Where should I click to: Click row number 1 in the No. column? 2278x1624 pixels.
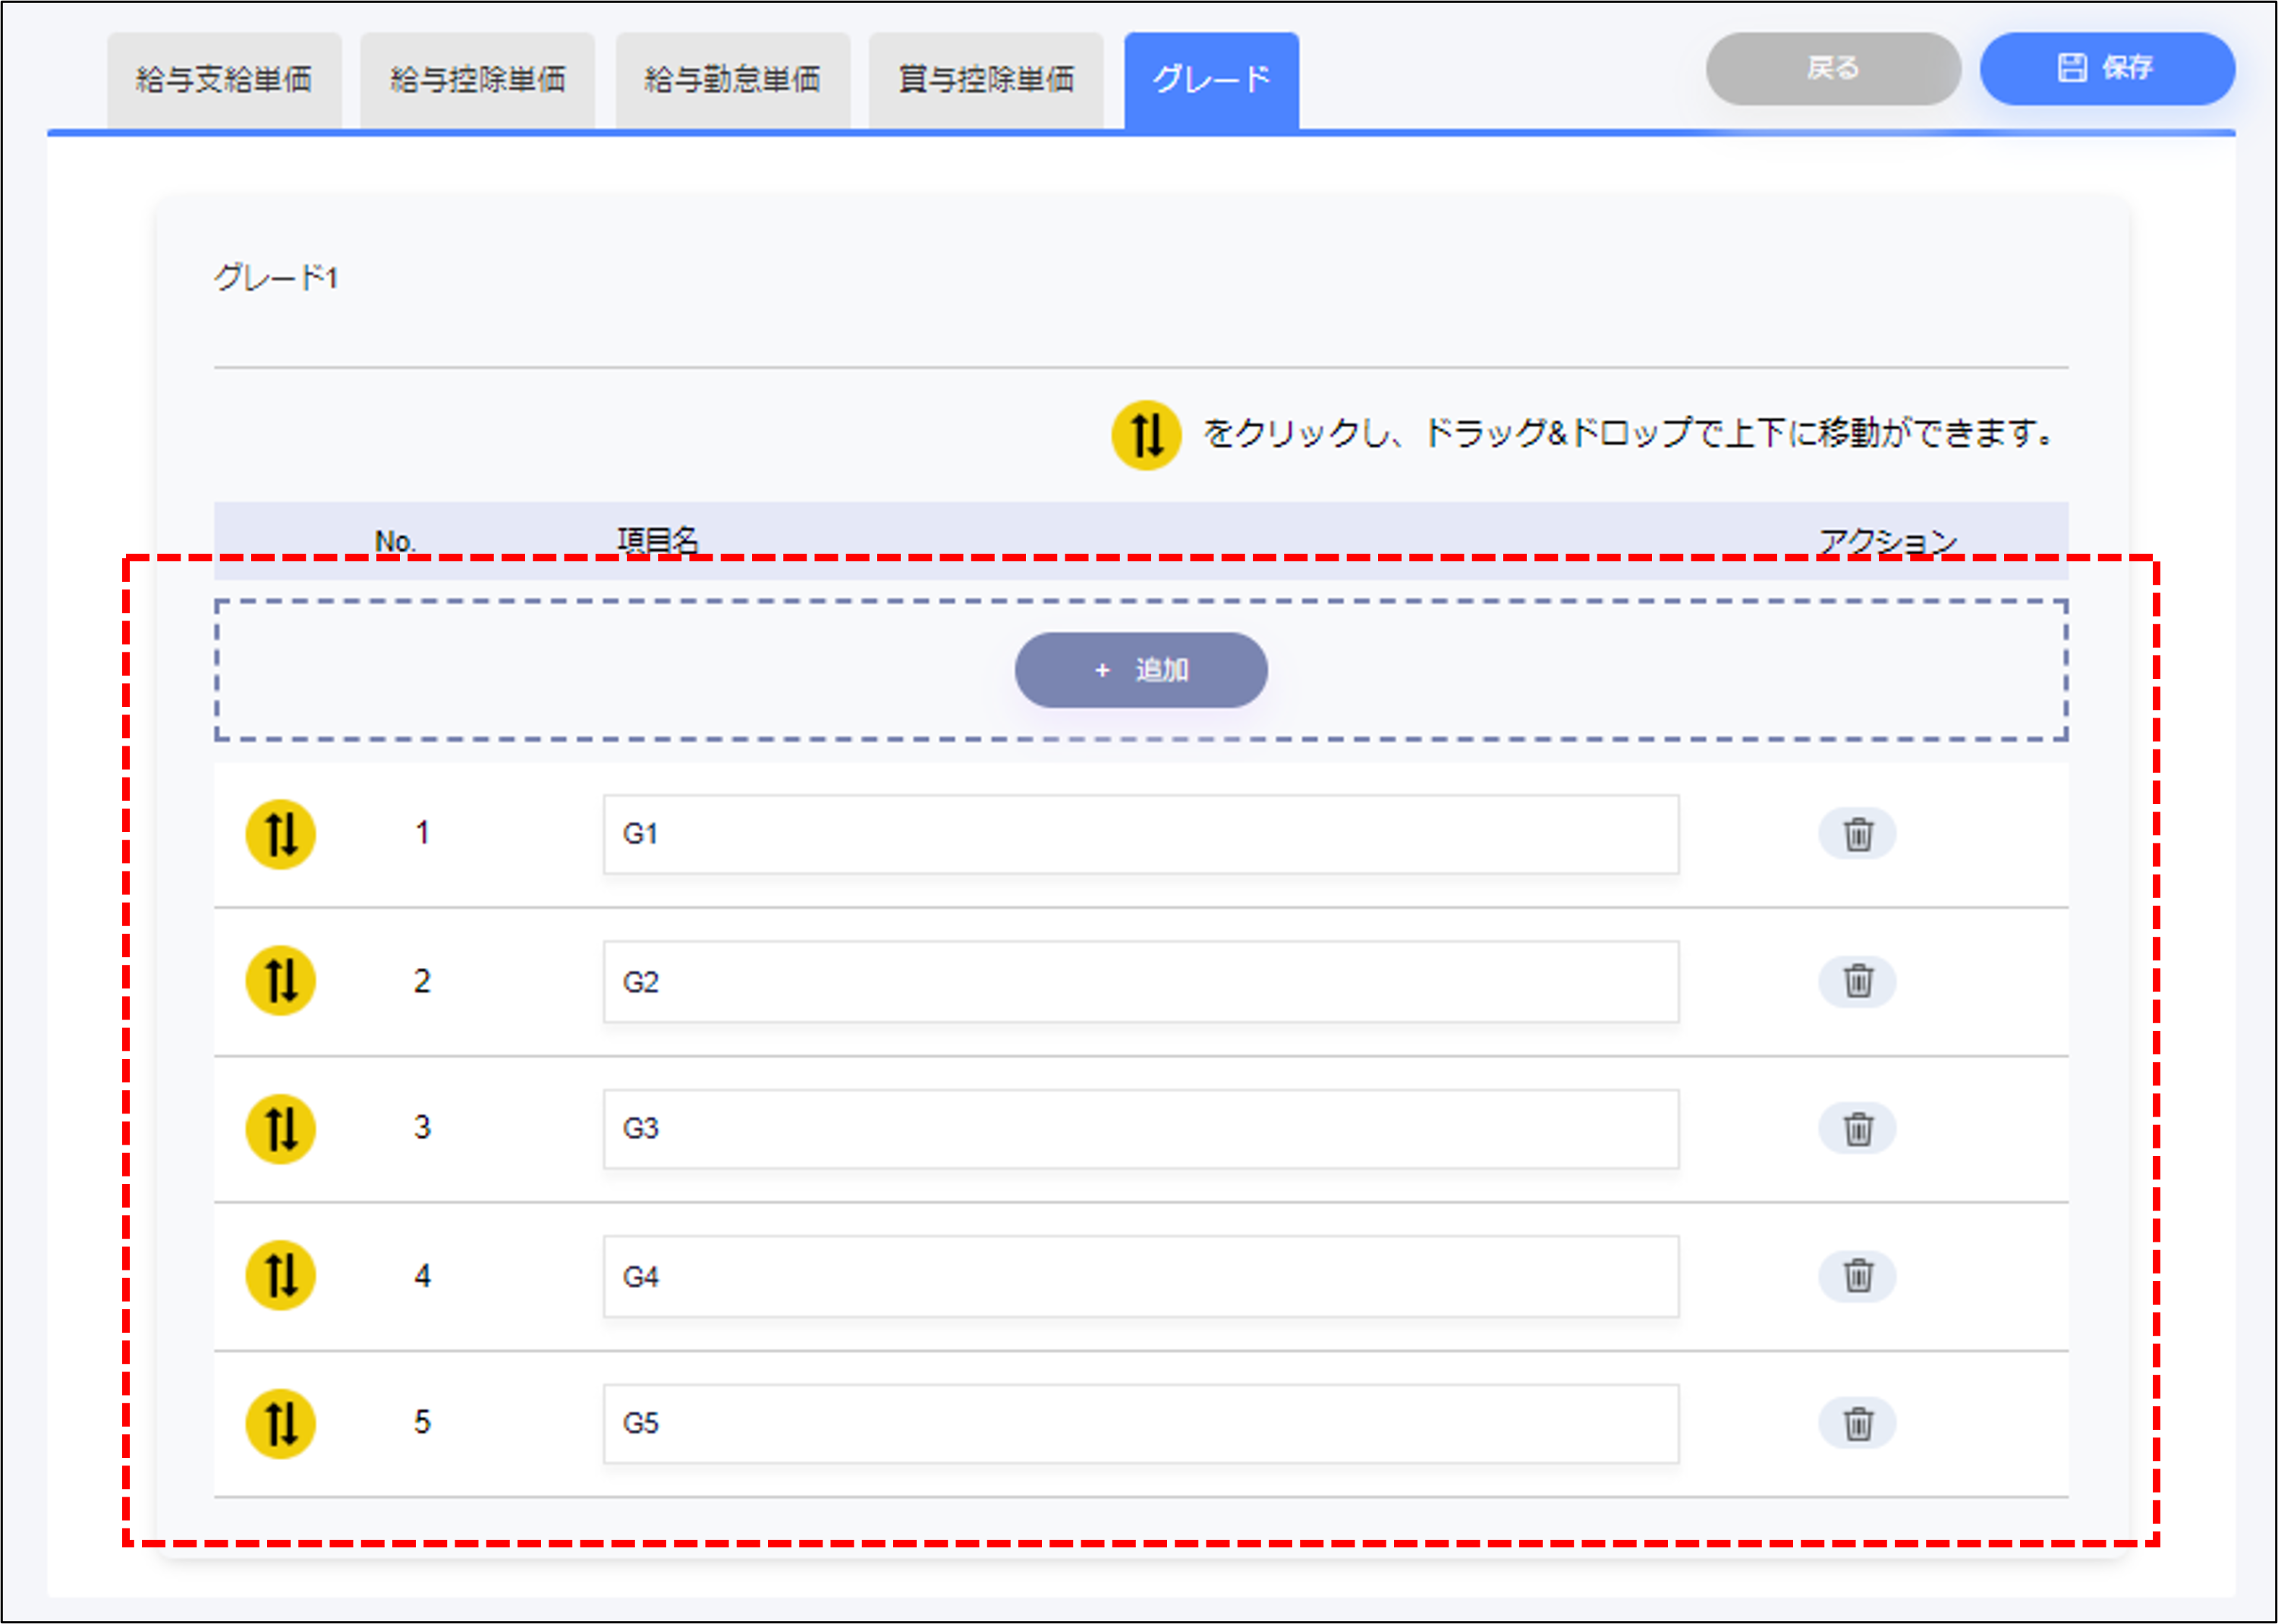click(x=422, y=833)
